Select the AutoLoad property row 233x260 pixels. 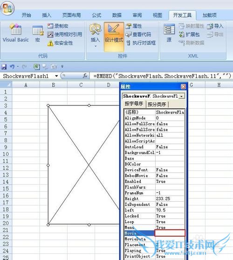154,147
